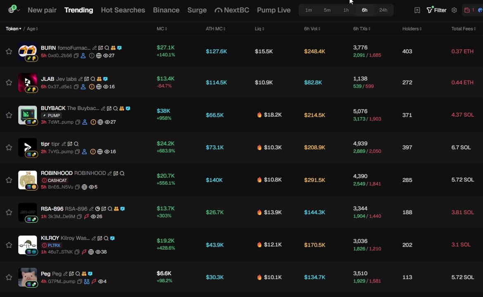Sort the table by 6h Vol
The height and width of the screenshot is (297, 483).
click(312, 28)
